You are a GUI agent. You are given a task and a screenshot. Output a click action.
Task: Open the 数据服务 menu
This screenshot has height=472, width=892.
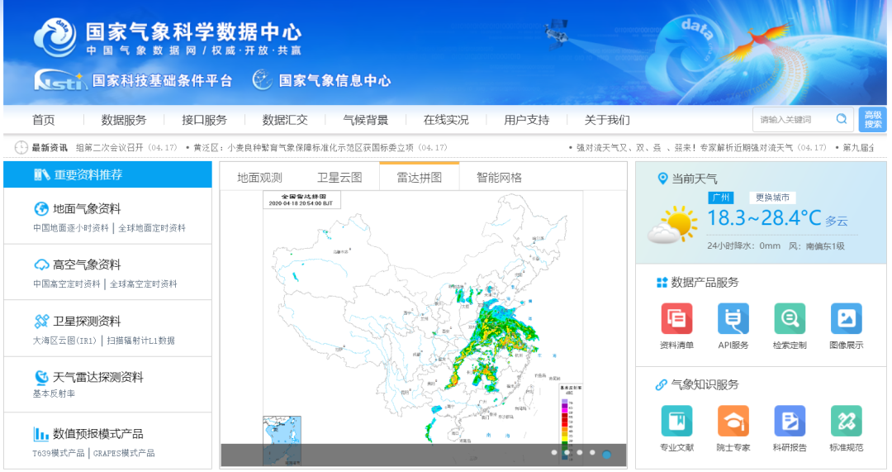(x=123, y=120)
